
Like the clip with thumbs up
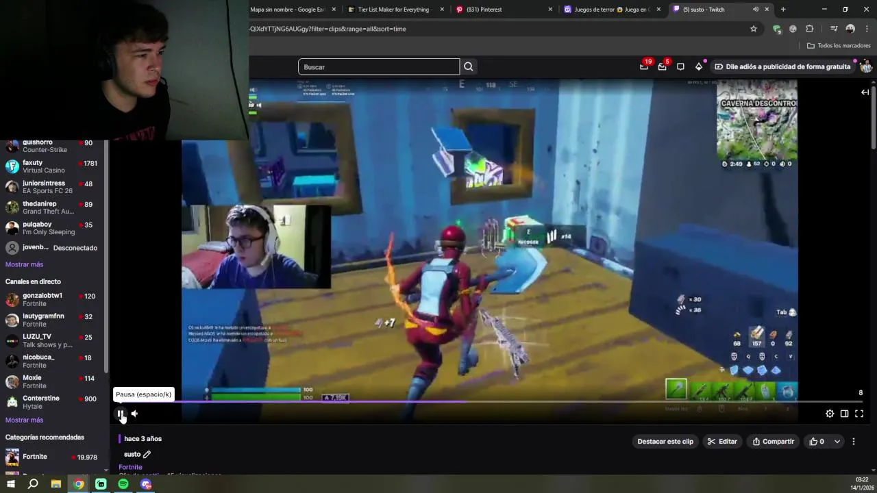pyautogui.click(x=817, y=442)
